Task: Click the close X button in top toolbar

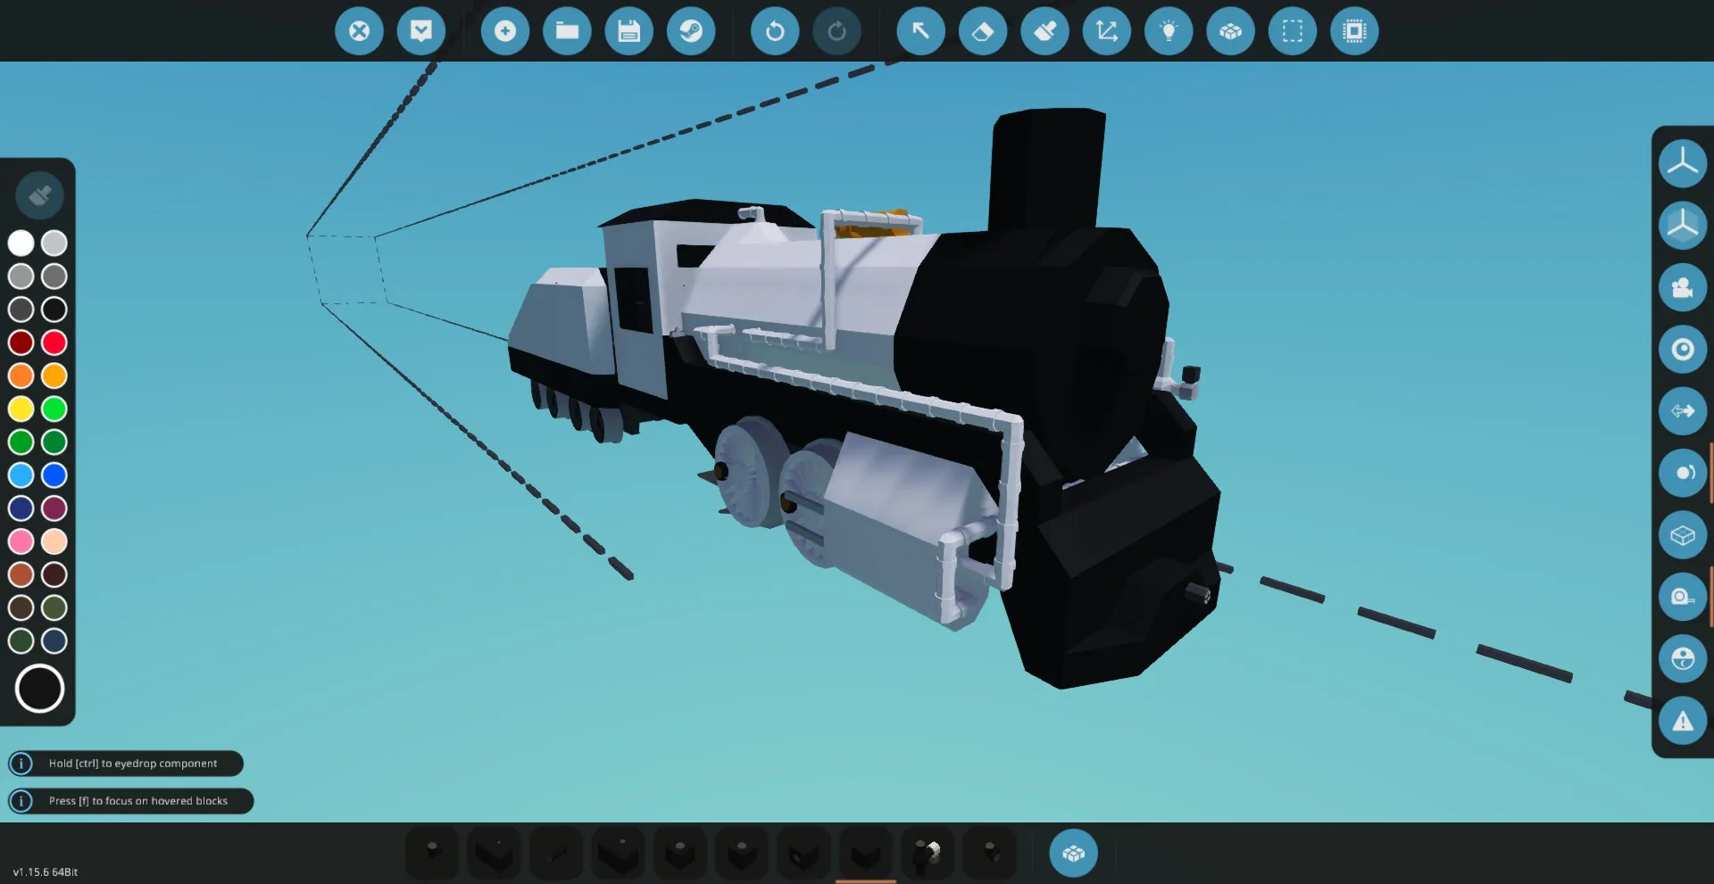Action: [x=359, y=31]
